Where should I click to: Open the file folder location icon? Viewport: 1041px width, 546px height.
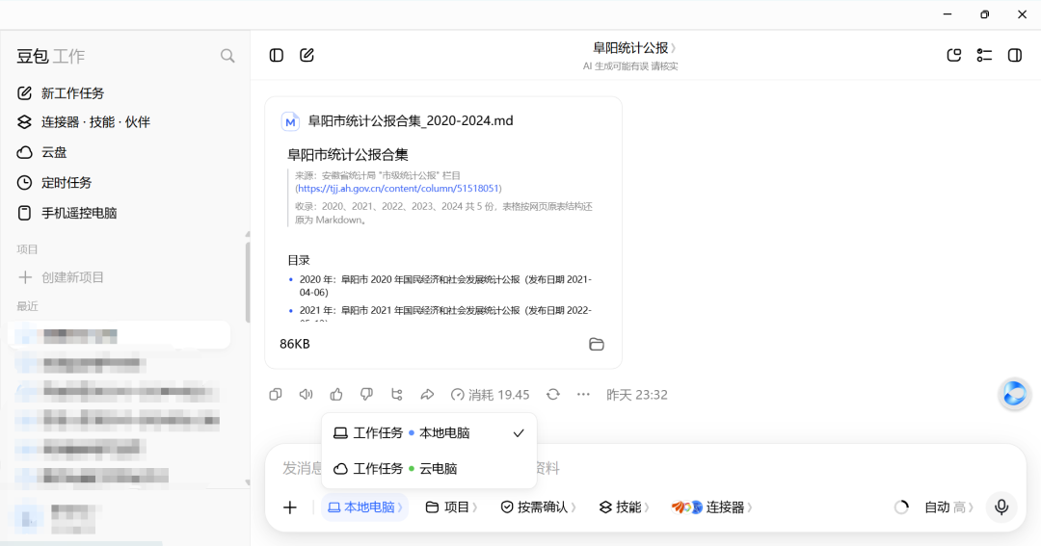pyautogui.click(x=597, y=344)
